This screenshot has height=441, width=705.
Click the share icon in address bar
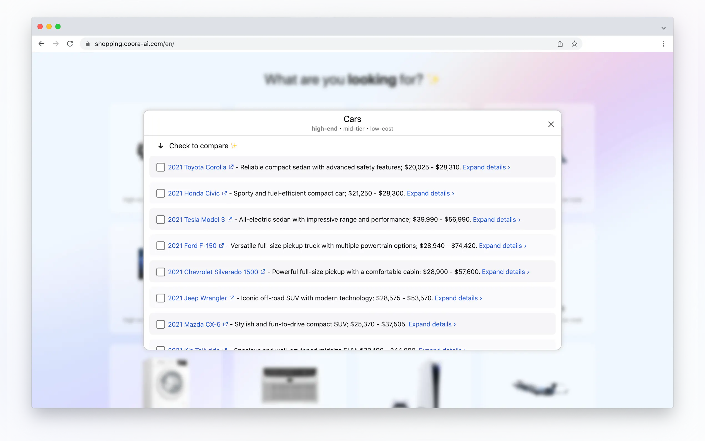click(560, 44)
